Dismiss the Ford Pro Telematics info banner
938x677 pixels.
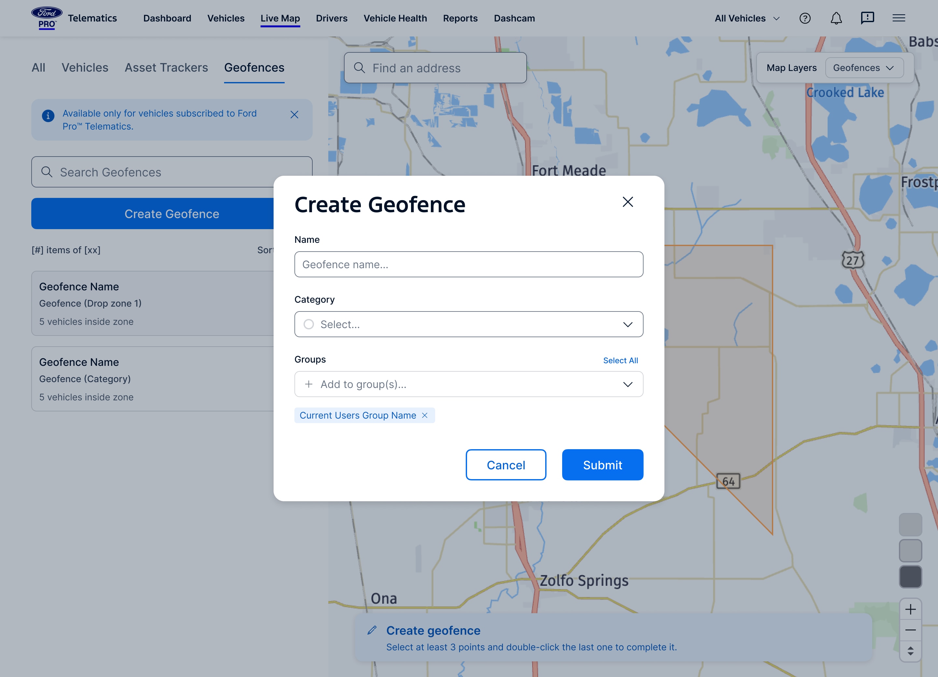(294, 115)
